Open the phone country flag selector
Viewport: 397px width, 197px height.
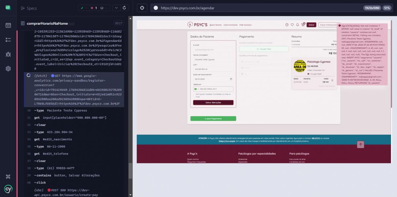point(196,89)
